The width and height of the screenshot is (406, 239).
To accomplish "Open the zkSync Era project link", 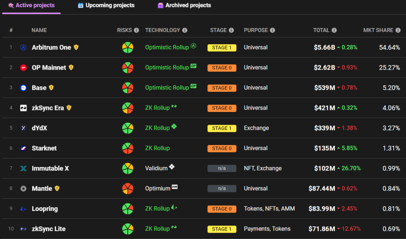I will point(48,108).
